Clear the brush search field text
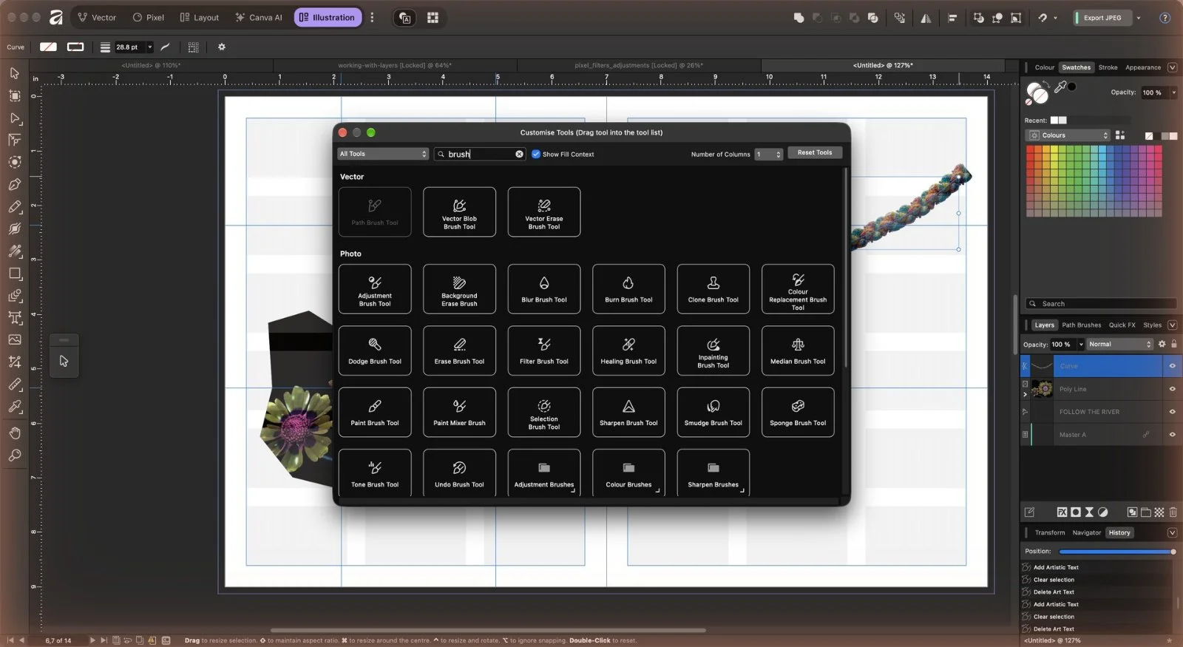The image size is (1183, 647). (x=519, y=154)
